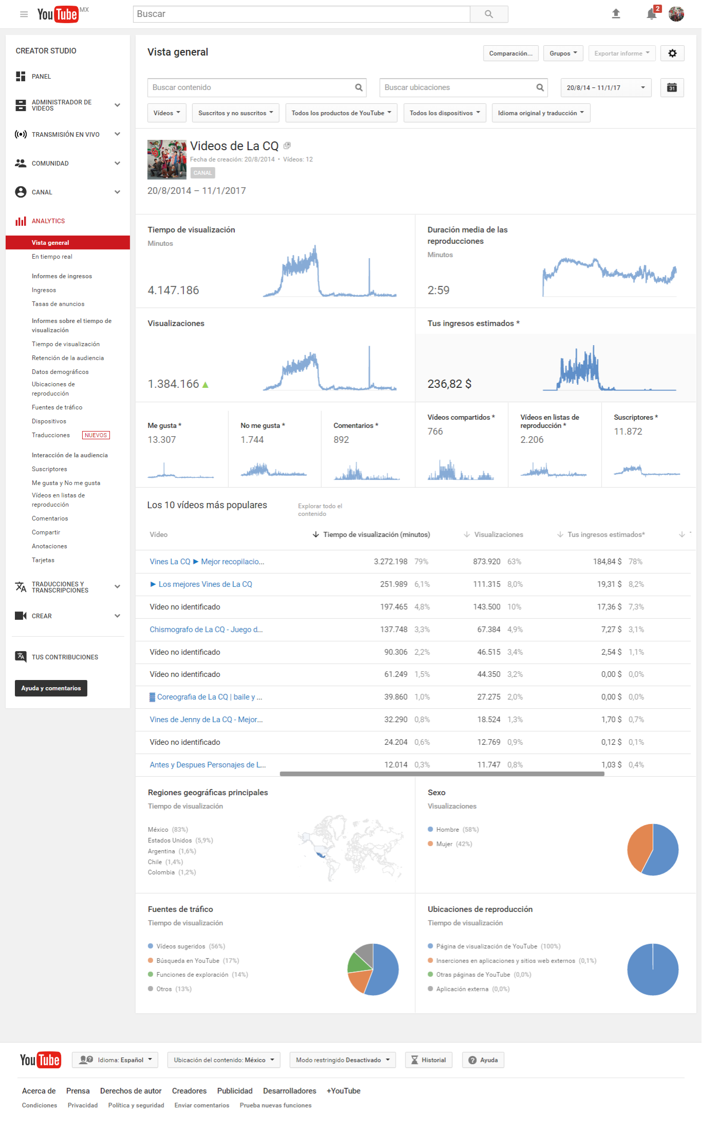Click the footer YouTube logo

41,1060
